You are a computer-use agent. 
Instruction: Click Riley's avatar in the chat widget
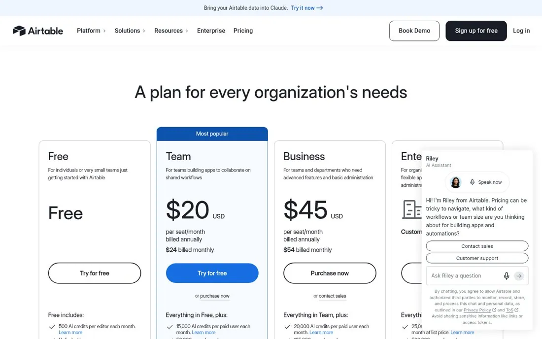pyautogui.click(x=456, y=182)
